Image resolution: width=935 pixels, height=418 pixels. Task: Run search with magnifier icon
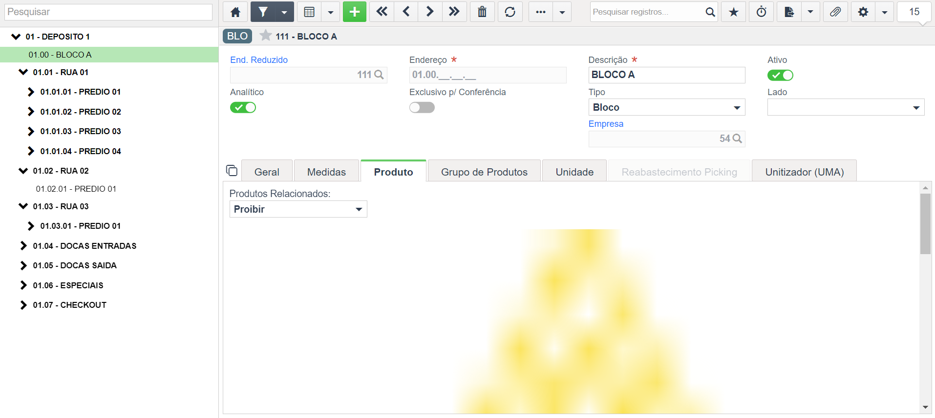tap(710, 12)
